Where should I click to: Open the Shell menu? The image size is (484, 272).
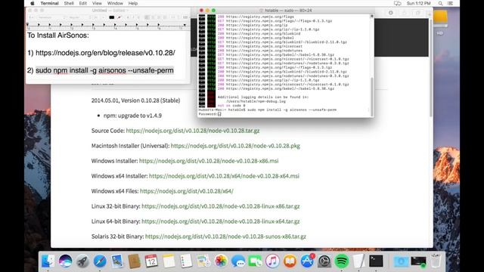pyautogui.click(x=69, y=3)
